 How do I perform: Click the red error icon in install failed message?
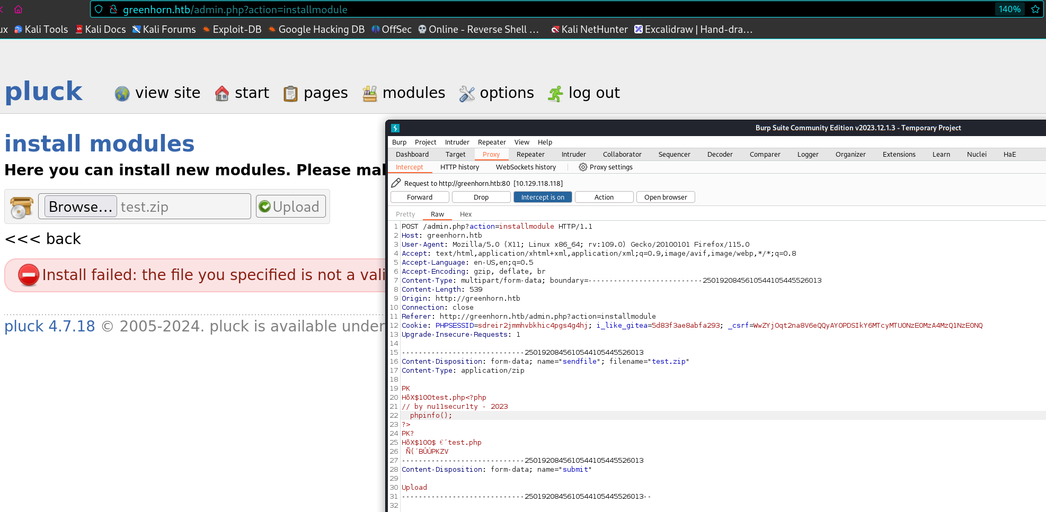tap(29, 275)
